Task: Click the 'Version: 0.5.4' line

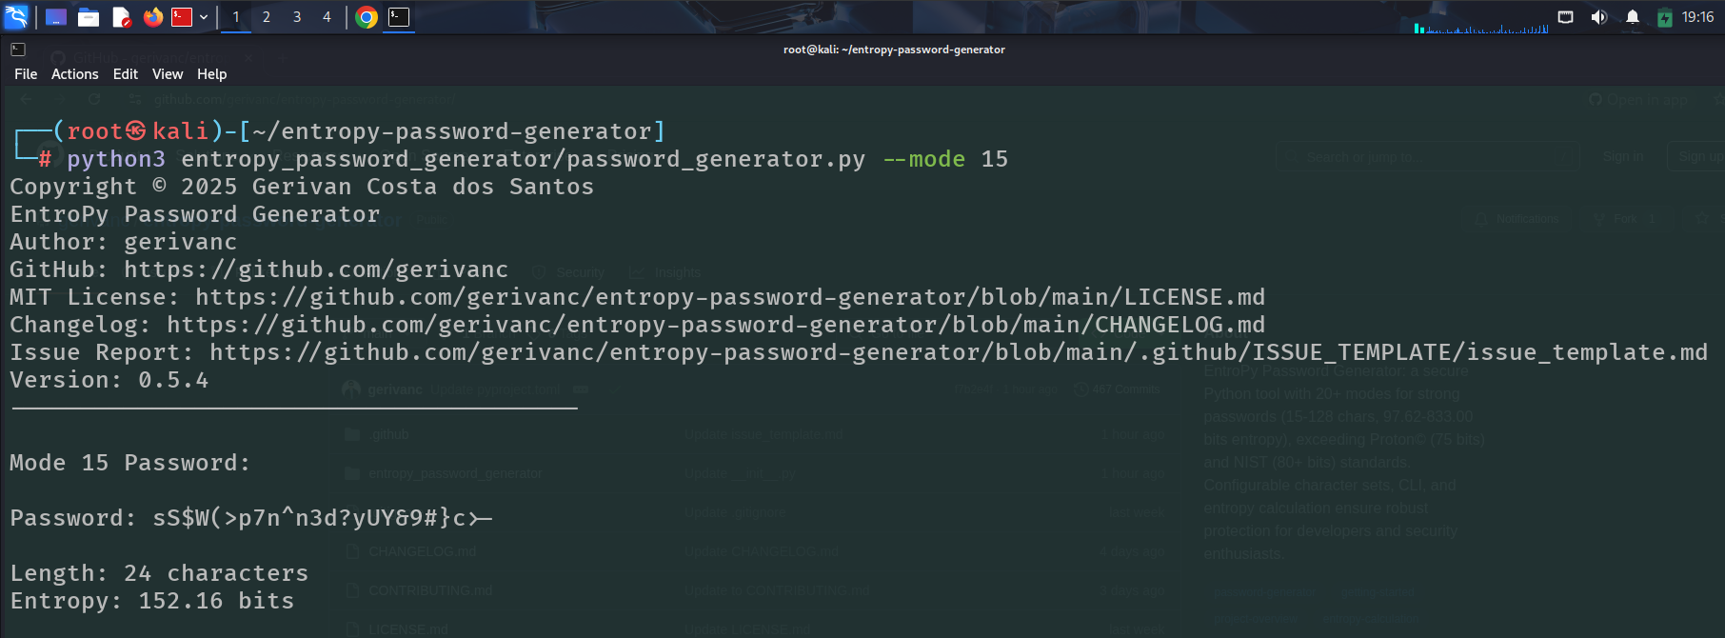Action: (x=109, y=380)
